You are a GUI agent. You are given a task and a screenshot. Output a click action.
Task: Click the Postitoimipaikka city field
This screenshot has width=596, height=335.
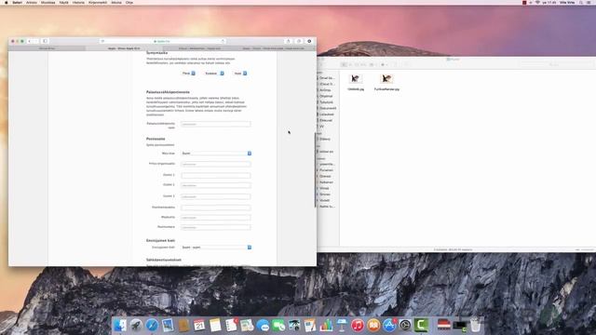(216, 208)
